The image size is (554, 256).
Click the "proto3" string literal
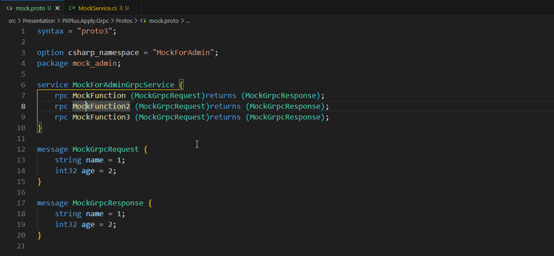pos(94,31)
